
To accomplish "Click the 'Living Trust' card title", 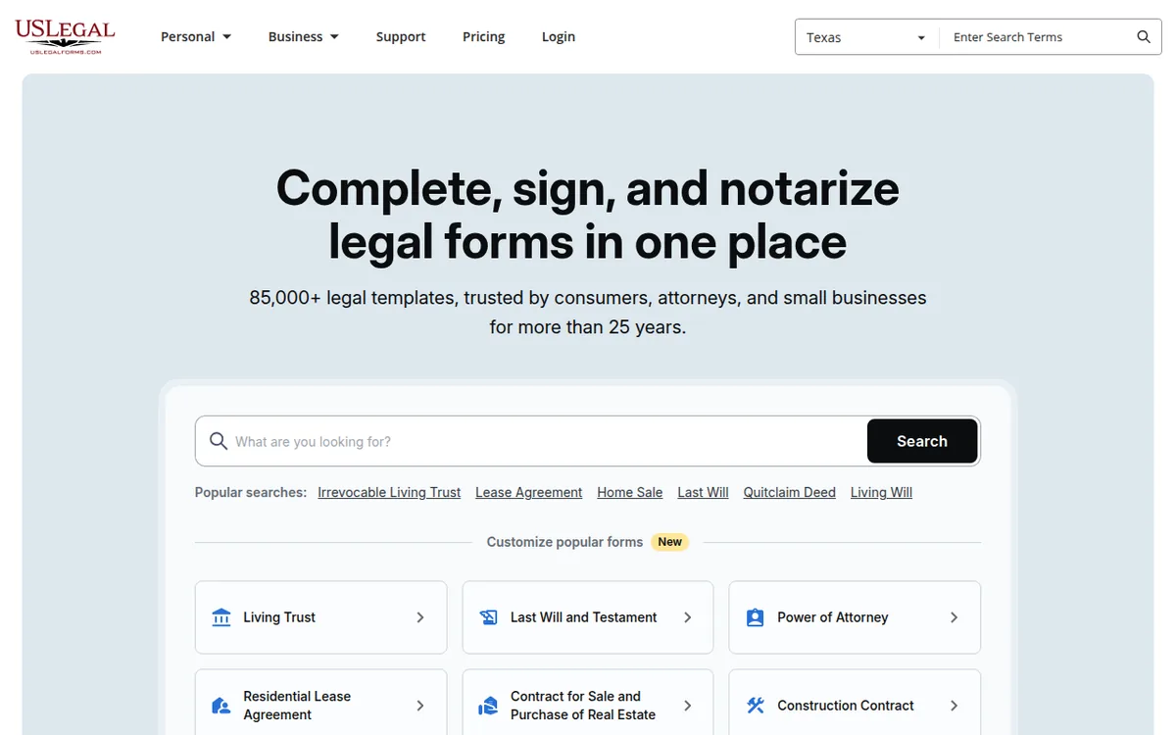I will pos(279,617).
